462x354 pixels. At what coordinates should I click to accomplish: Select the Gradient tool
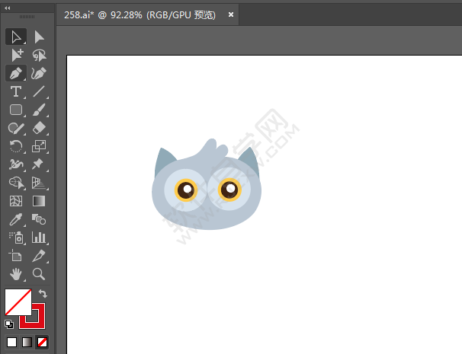39,201
